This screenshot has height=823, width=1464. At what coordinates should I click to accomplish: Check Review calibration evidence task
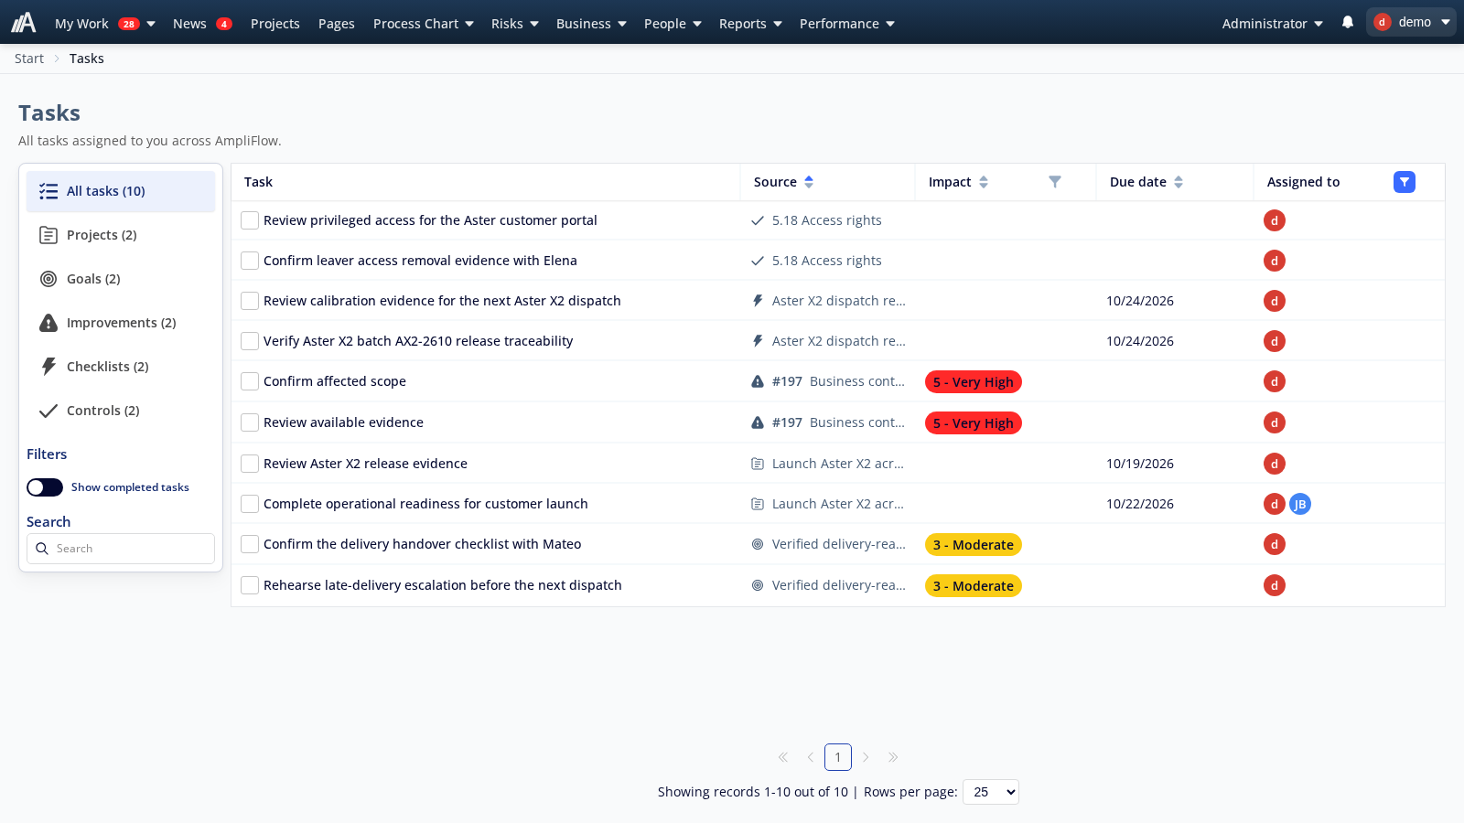pos(250,301)
